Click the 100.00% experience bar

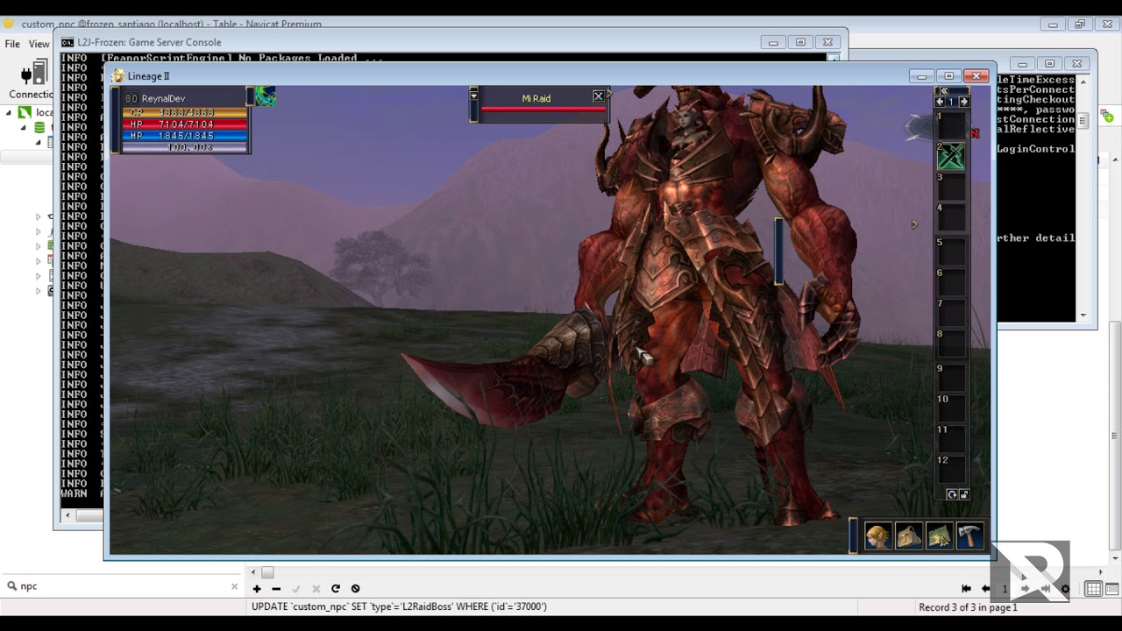point(185,147)
